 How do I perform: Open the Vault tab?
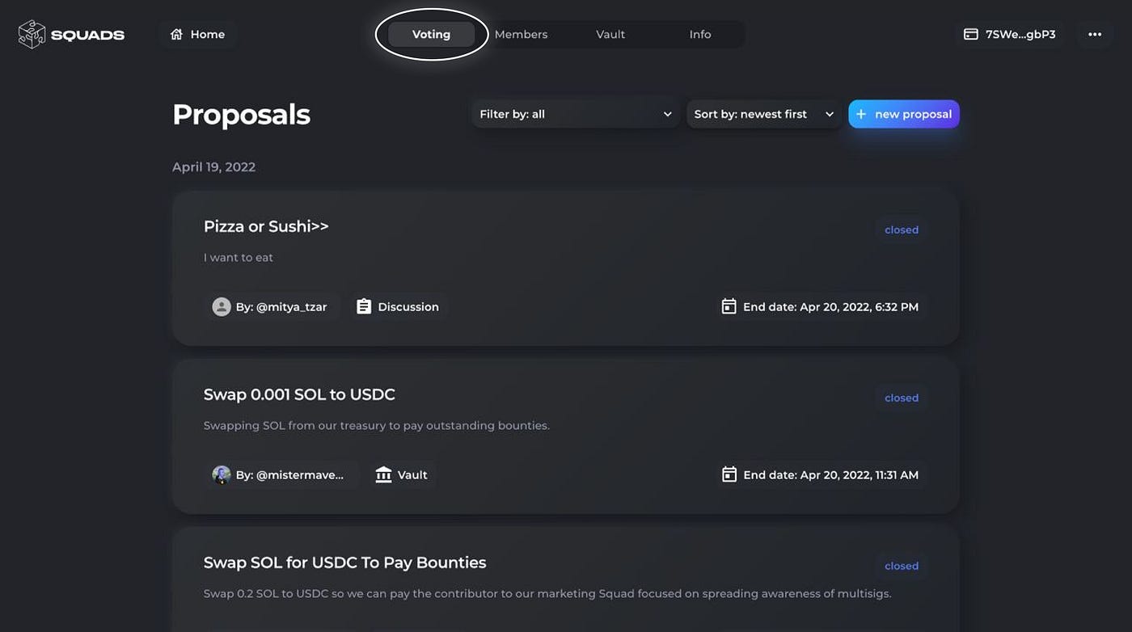pos(610,34)
